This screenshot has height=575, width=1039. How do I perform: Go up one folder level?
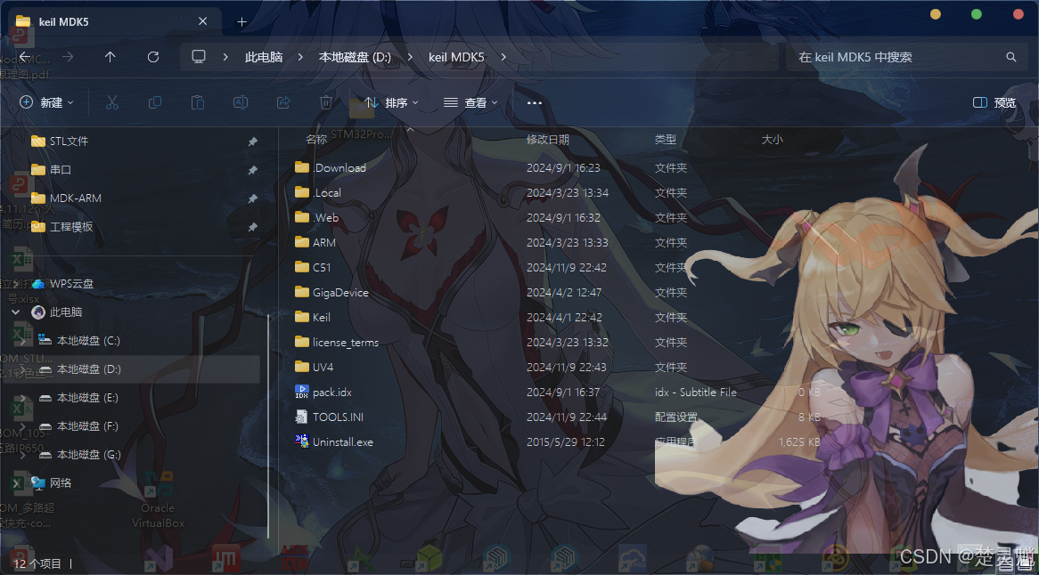[x=110, y=57]
